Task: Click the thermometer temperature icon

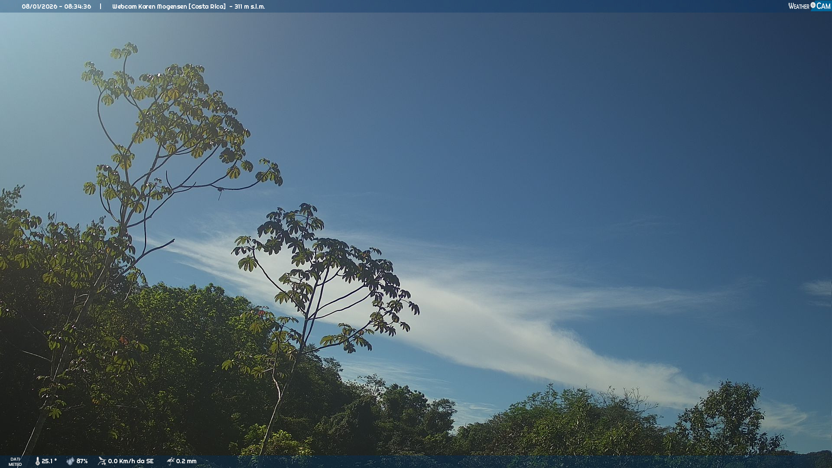Action: coord(38,461)
